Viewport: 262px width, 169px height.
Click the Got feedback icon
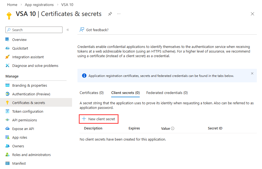click(82, 30)
